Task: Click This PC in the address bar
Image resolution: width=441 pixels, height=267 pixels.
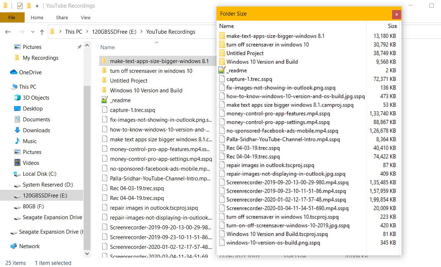Action: click(x=73, y=32)
